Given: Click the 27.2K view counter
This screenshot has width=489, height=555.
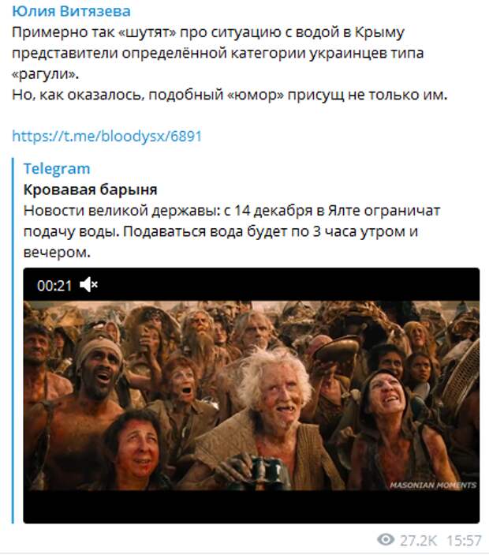Looking at the screenshot, I should coord(418,541).
